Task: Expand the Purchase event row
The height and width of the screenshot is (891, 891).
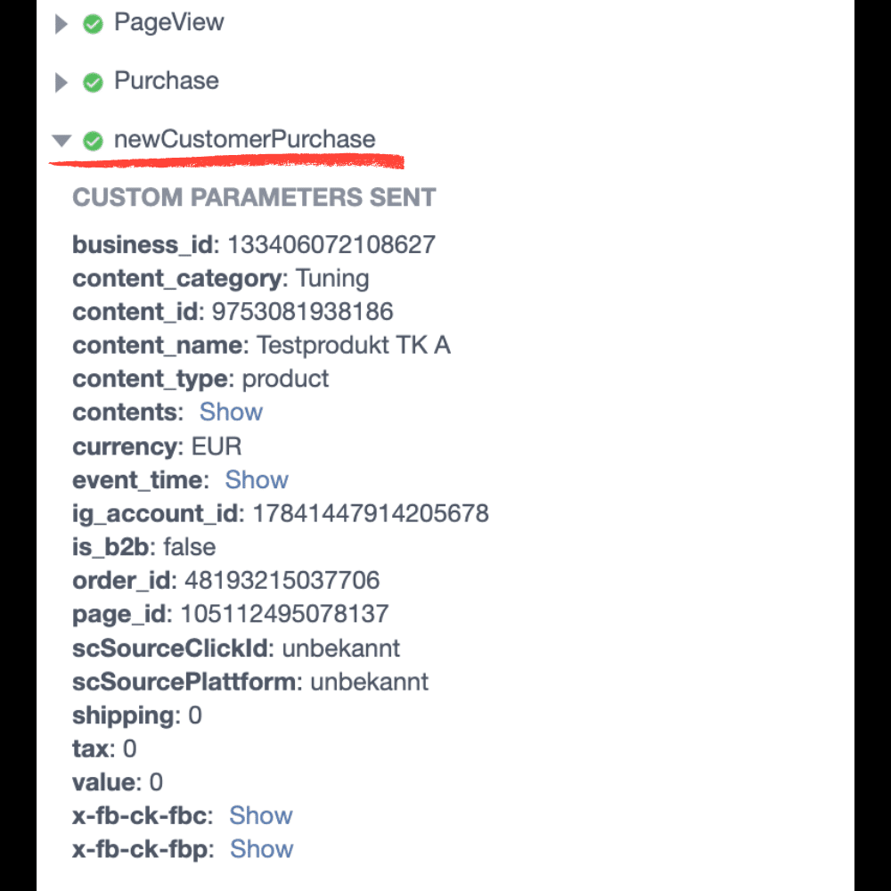Action: [61, 82]
